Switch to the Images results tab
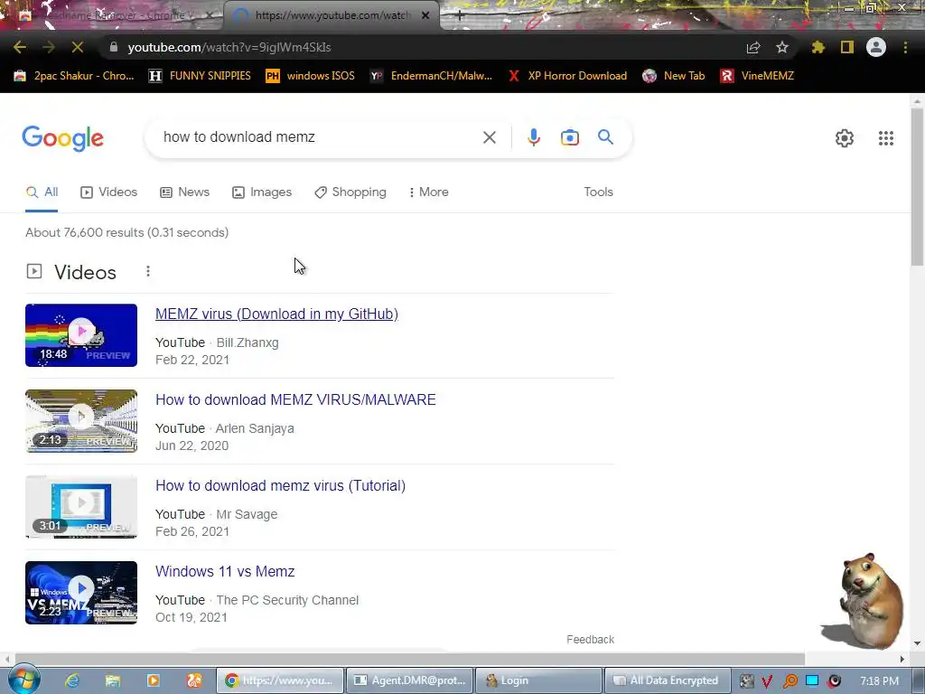 click(x=262, y=192)
